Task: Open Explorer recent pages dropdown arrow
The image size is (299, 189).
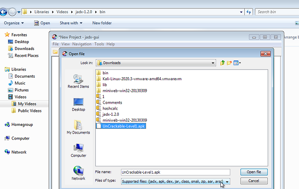Action: pos(19,12)
